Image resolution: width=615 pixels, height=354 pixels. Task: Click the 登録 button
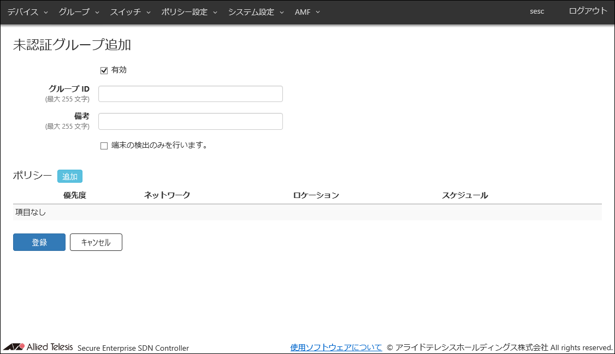pyautogui.click(x=39, y=242)
